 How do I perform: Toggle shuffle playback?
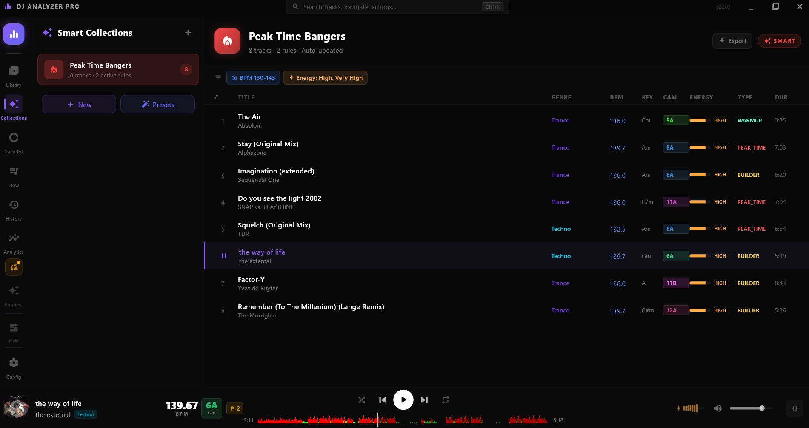click(361, 400)
